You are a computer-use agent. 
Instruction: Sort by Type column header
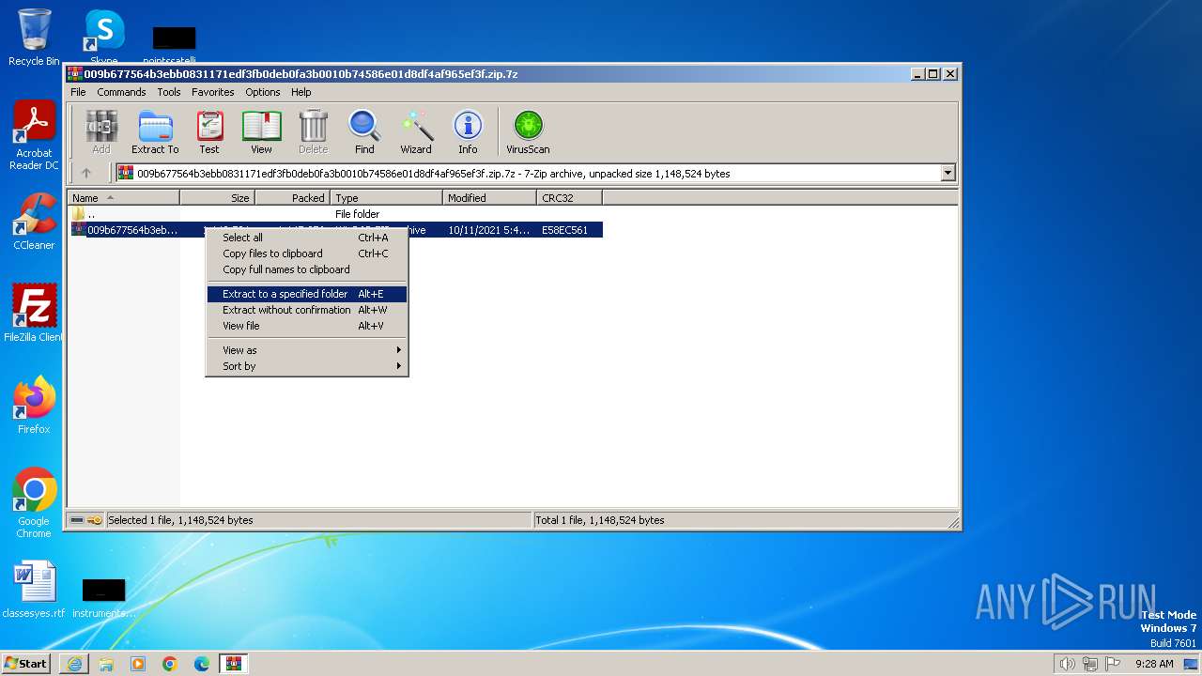tap(386, 198)
